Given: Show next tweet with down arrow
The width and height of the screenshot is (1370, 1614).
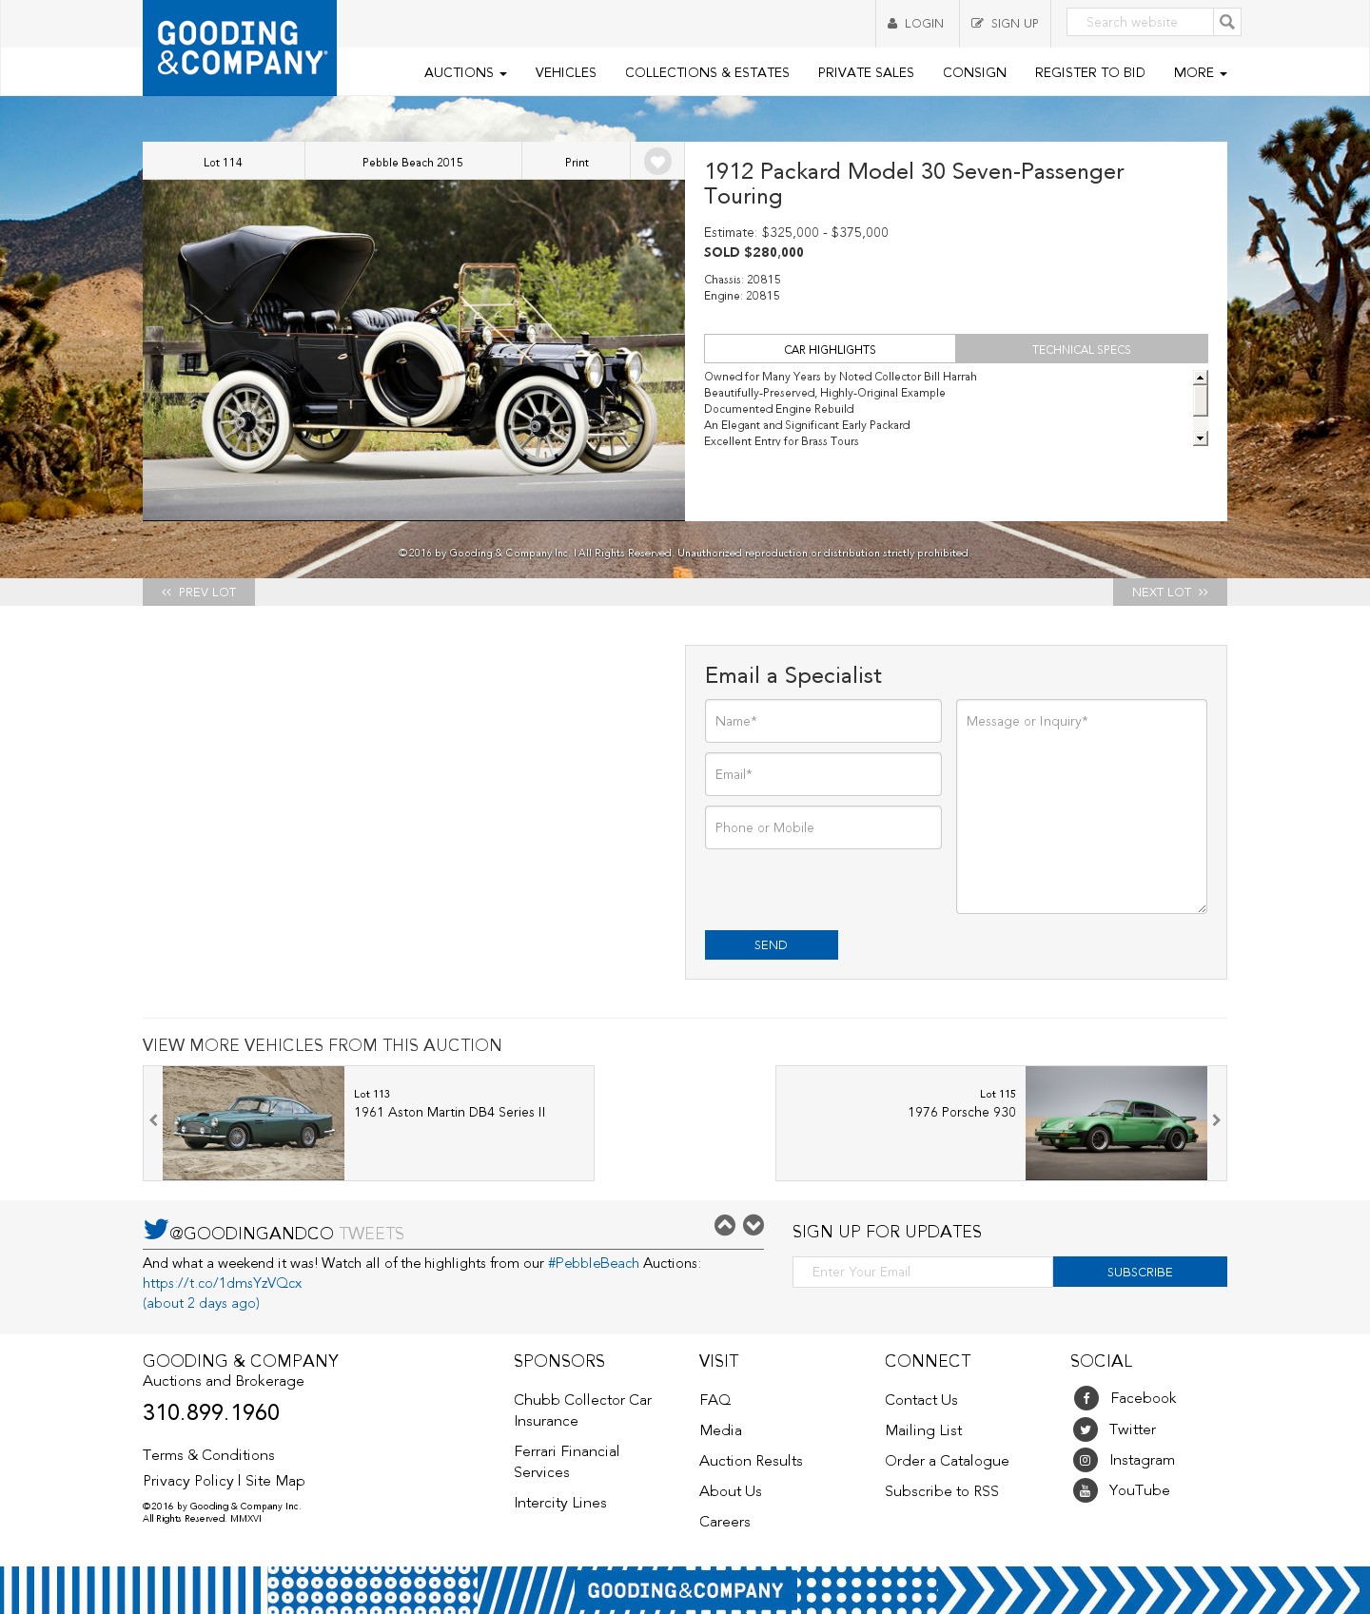Looking at the screenshot, I should tap(753, 1225).
